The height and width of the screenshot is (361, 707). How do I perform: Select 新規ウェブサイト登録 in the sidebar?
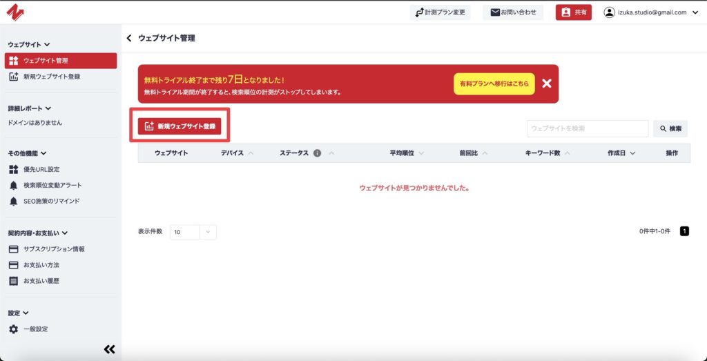(51, 77)
